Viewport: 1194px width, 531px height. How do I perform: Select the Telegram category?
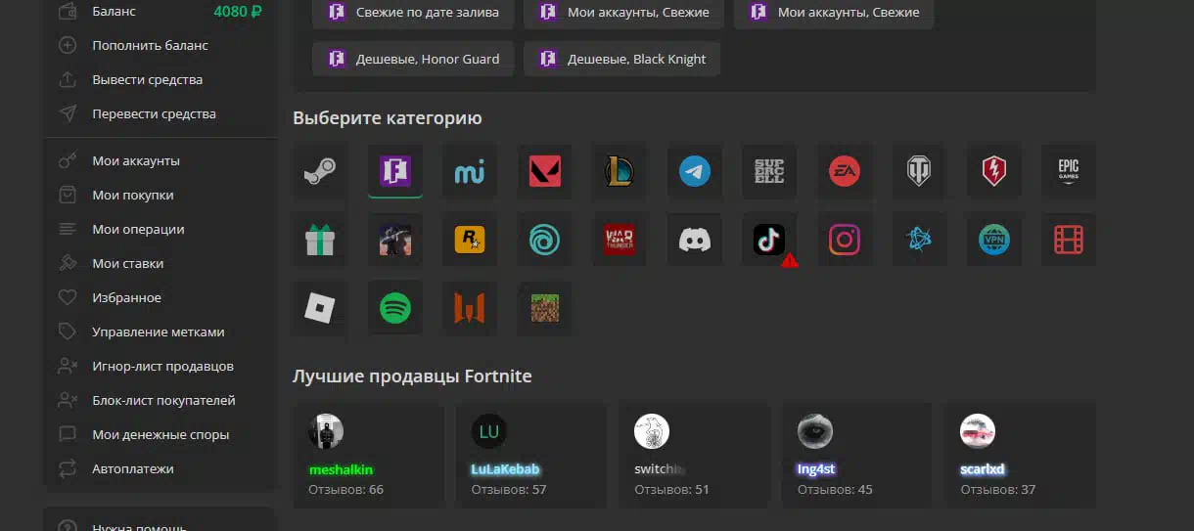click(695, 171)
